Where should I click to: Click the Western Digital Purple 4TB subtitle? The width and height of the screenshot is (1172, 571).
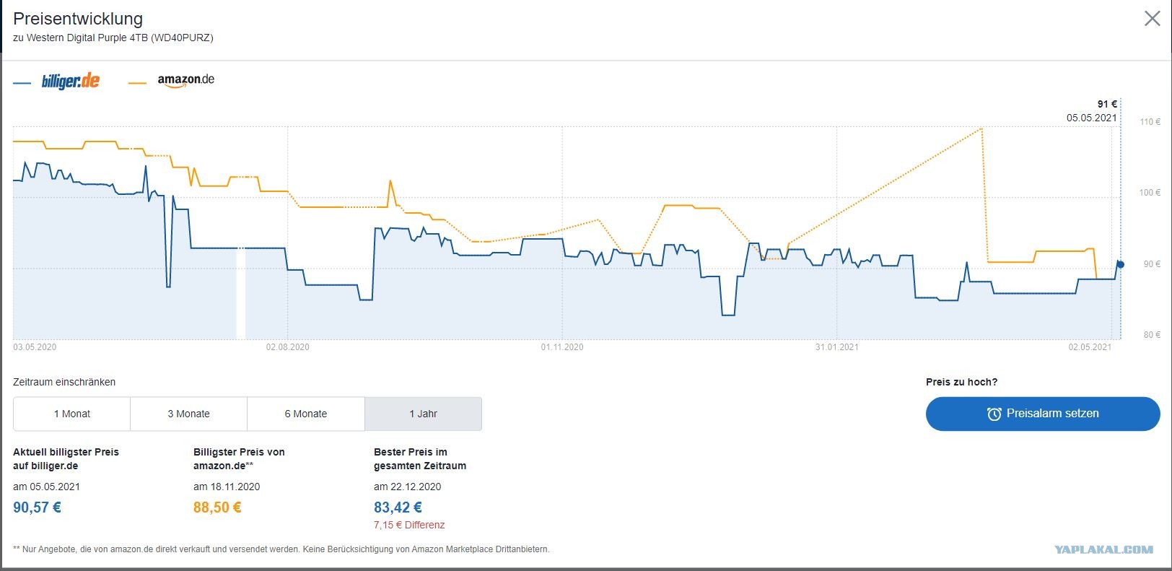coord(113,38)
